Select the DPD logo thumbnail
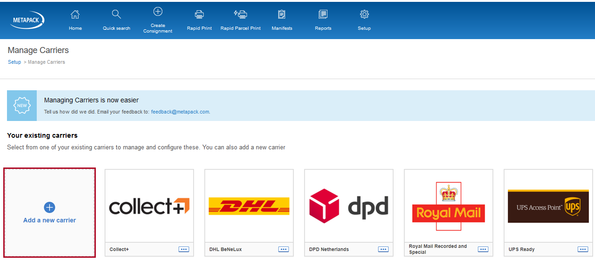 click(349, 206)
